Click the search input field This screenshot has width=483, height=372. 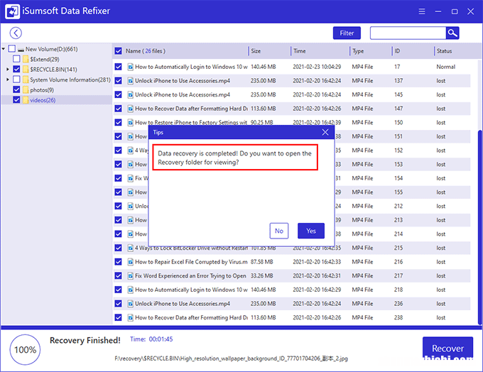408,33
